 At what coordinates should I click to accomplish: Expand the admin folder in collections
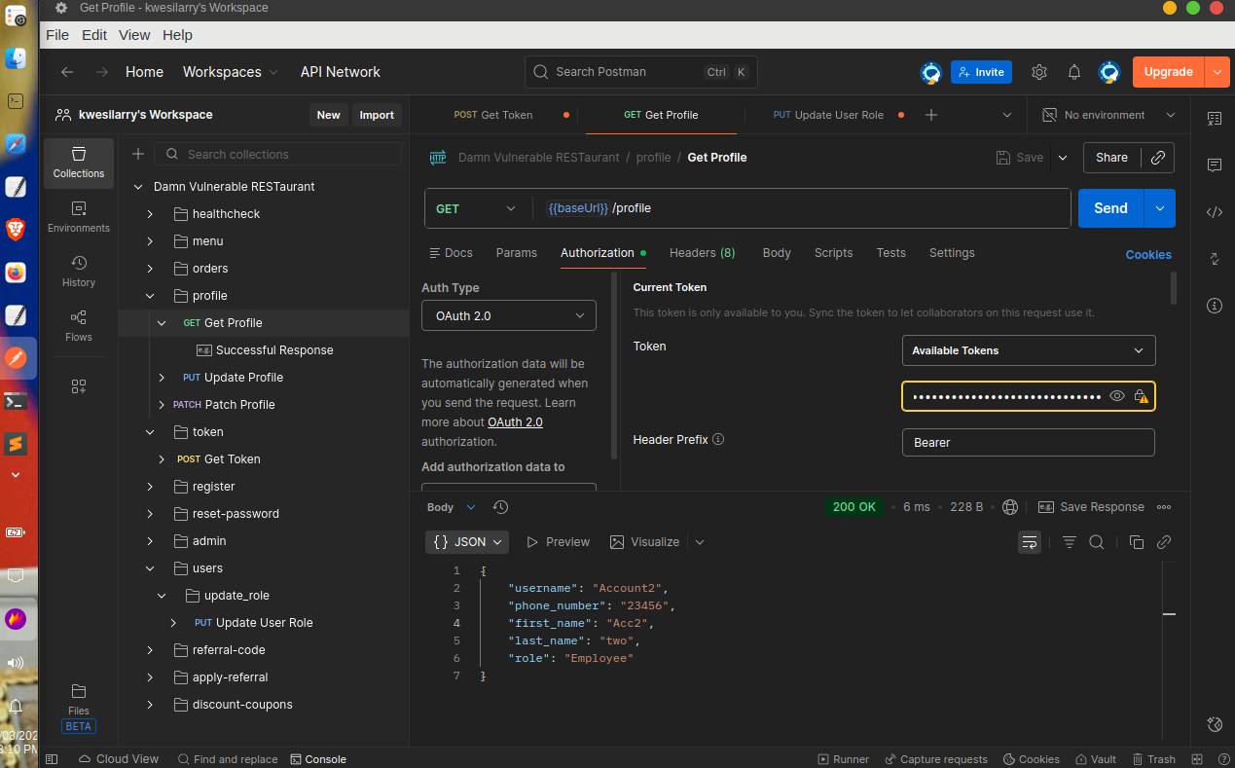(150, 541)
